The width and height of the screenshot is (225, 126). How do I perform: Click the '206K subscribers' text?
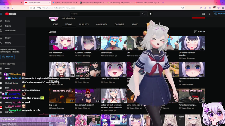pyautogui.click(x=68, y=18)
